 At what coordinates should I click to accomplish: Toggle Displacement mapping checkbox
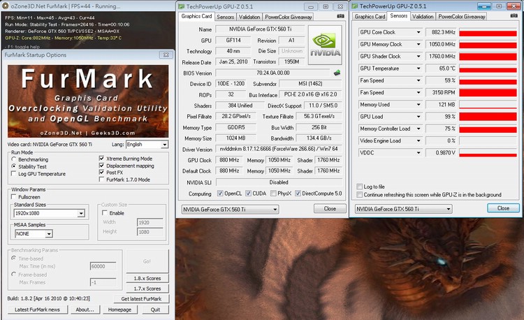(101, 166)
